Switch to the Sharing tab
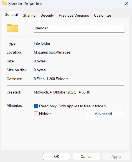The width and height of the screenshot is (132, 162). (29, 15)
